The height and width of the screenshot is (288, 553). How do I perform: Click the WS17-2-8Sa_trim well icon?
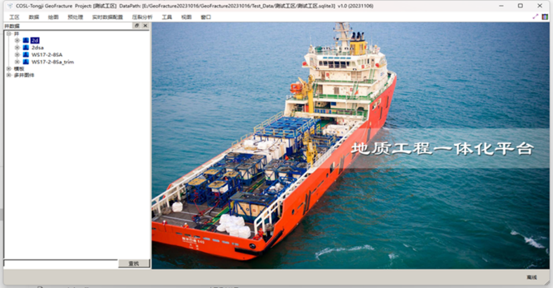(x=25, y=62)
